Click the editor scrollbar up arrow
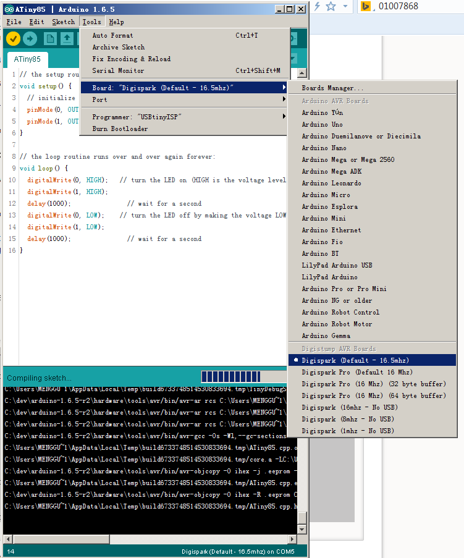Viewport: 464px width, 558px height. [x=302, y=73]
